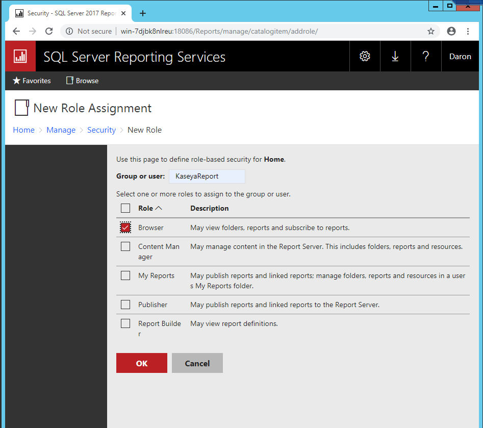The height and width of the screenshot is (428, 483).
Task: Click the SSRS red logo icon
Action: coord(20,57)
